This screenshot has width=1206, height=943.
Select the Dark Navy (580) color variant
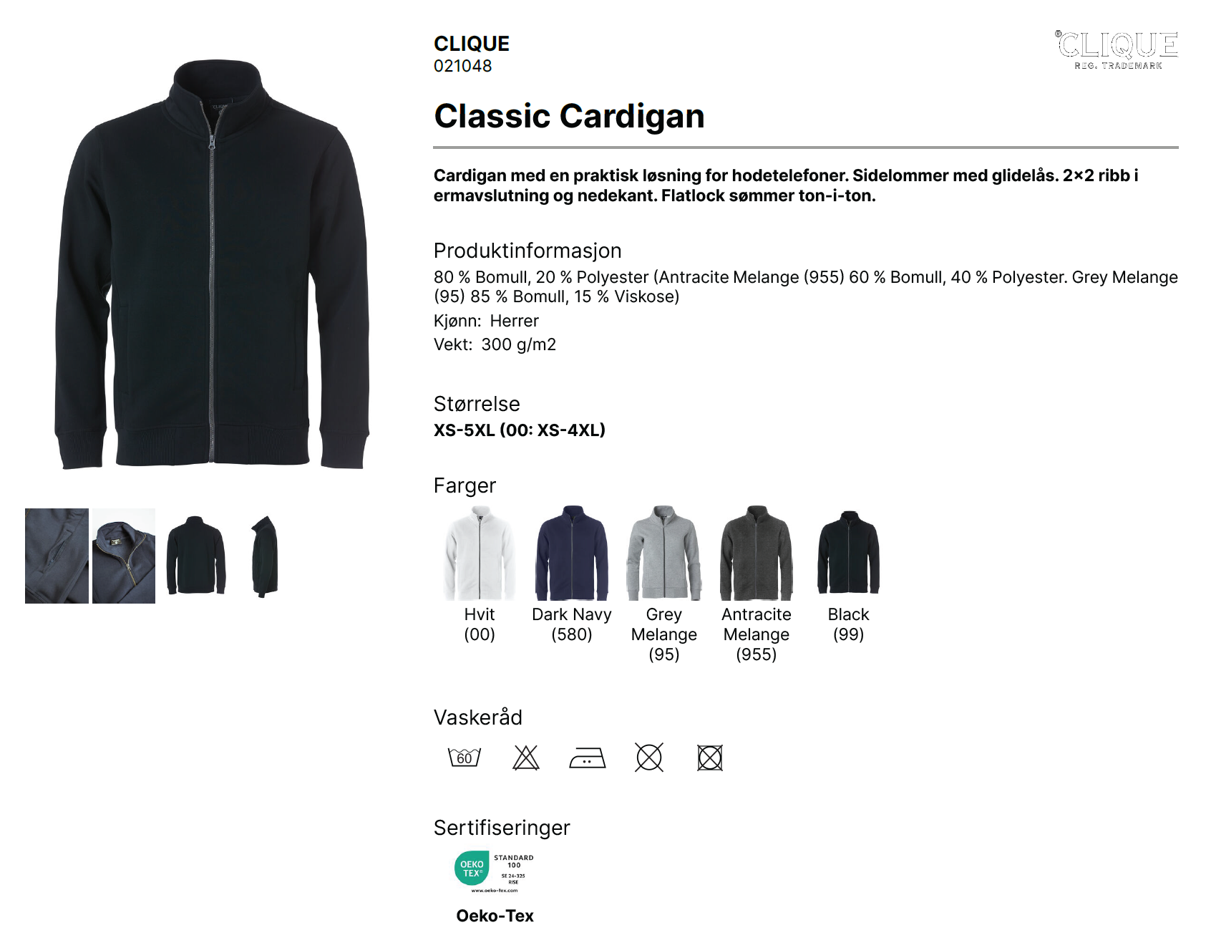tap(572, 553)
